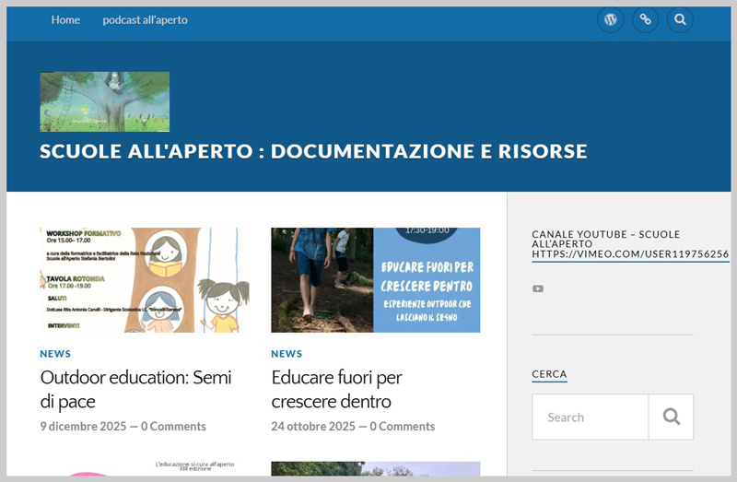Click the Scuole all'aperto site title
The height and width of the screenshot is (482, 737).
tap(313, 151)
